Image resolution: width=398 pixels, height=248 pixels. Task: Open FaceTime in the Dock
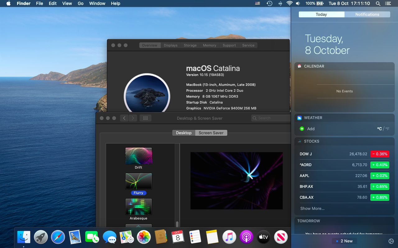(92, 237)
